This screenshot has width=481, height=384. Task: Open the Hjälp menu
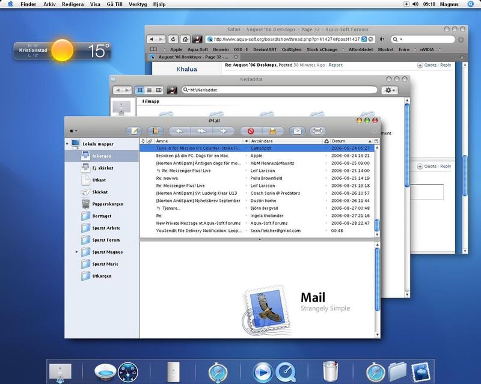click(x=159, y=4)
